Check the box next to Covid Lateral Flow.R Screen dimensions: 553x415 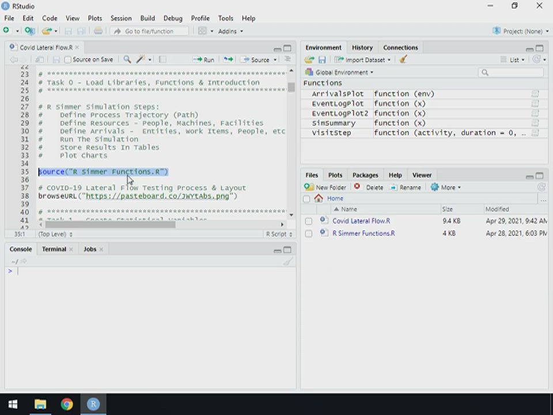click(309, 221)
